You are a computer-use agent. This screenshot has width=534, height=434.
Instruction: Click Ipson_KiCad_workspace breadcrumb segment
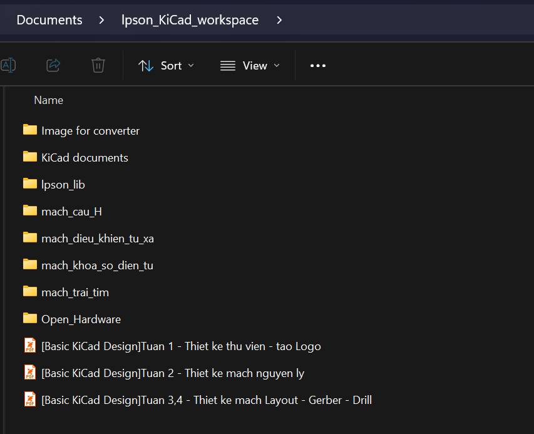(x=190, y=20)
